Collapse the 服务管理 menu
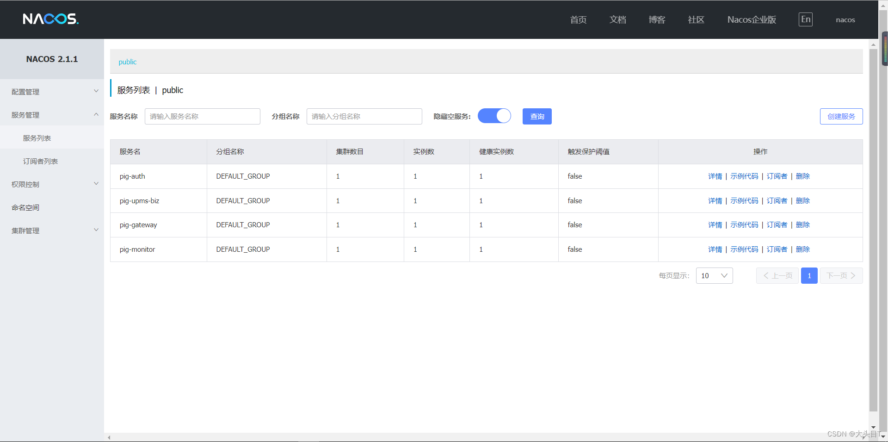This screenshot has height=442, width=888. pos(52,115)
